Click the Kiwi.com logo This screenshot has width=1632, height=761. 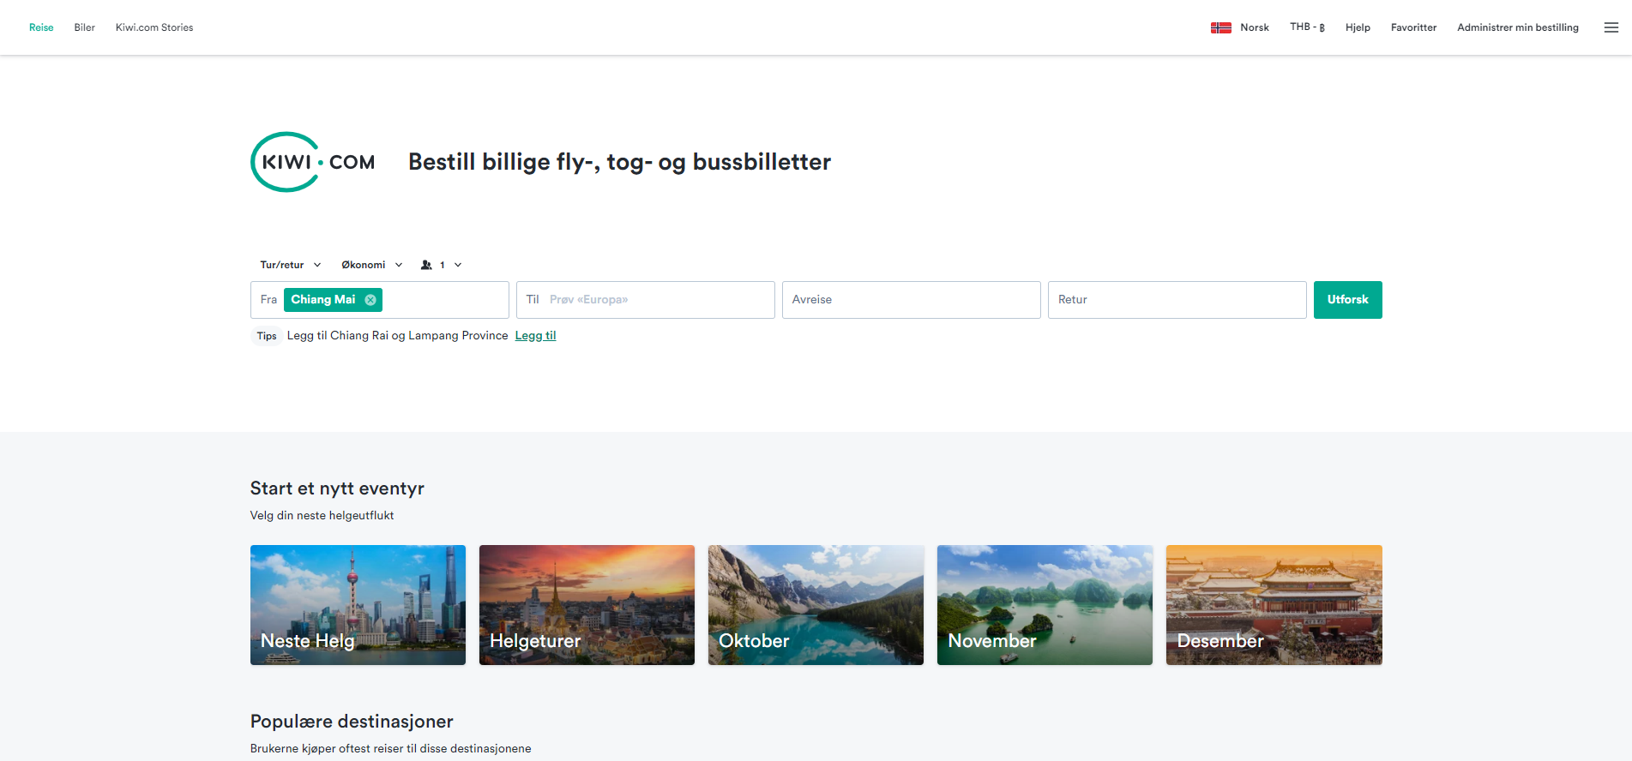[313, 162]
